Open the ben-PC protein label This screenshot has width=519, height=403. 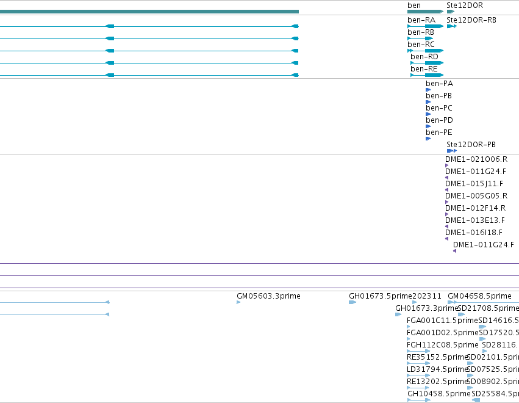[x=438, y=108]
